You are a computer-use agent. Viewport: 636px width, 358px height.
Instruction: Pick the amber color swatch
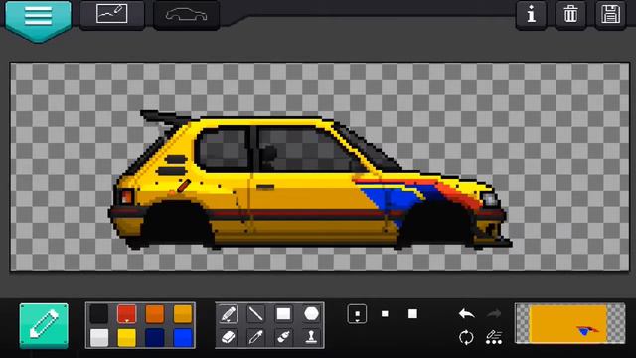[182, 314]
